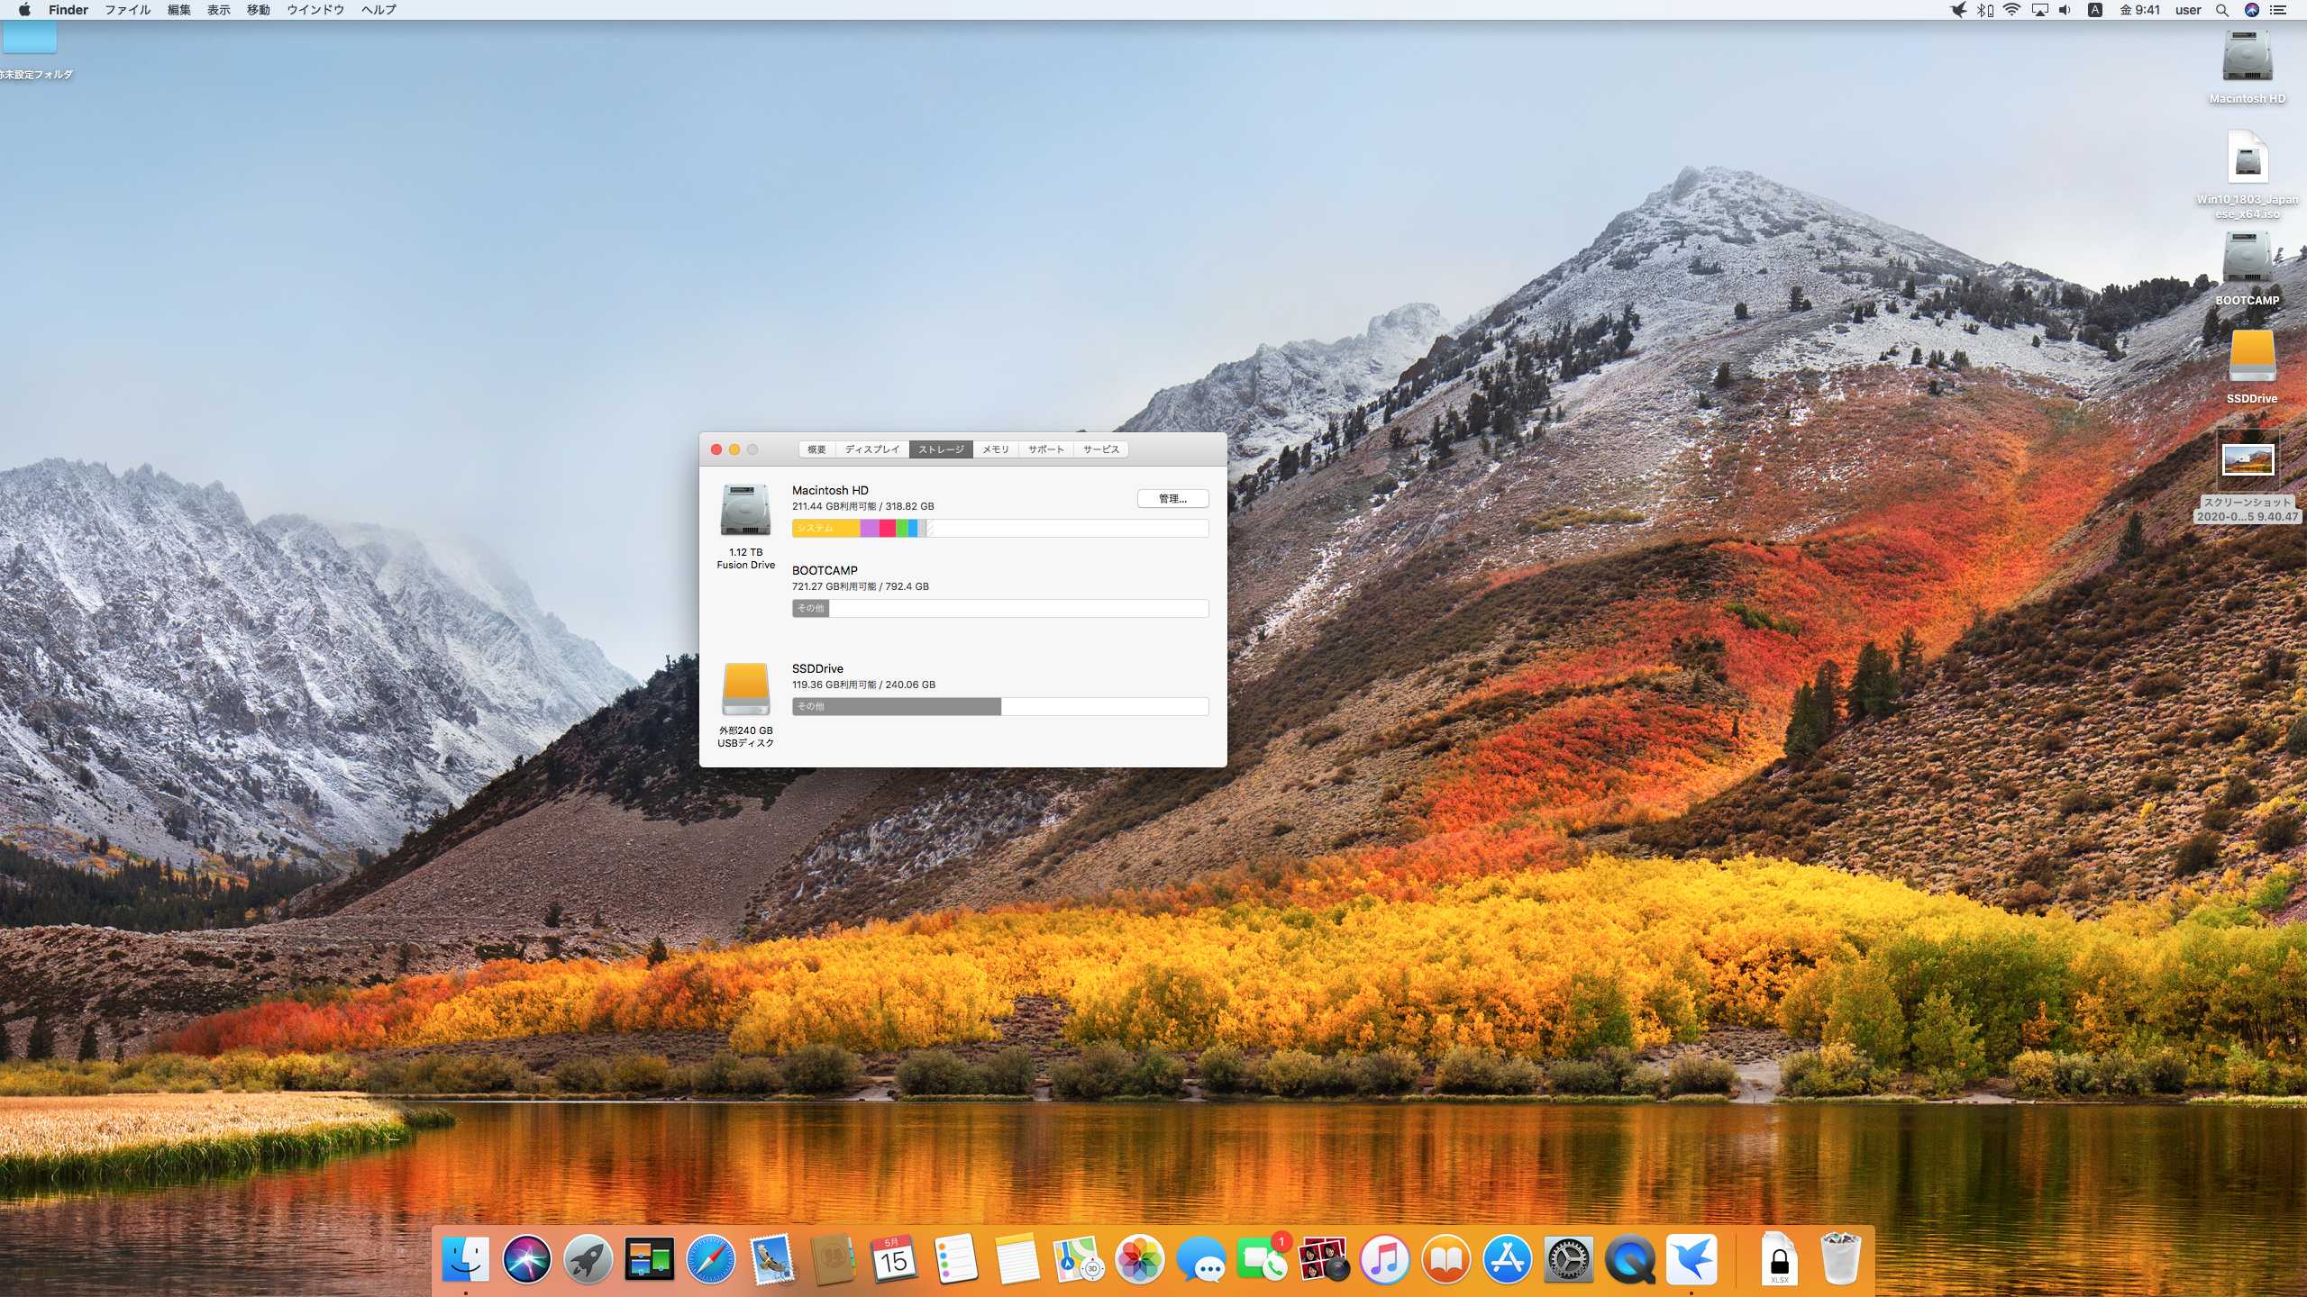Open Spotlight search magnifier

pyautogui.click(x=2222, y=10)
